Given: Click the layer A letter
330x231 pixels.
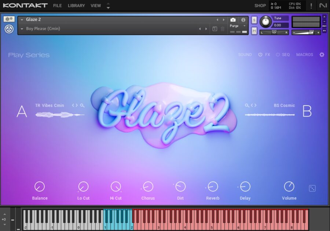Looking at the screenshot, I should click(22, 111).
